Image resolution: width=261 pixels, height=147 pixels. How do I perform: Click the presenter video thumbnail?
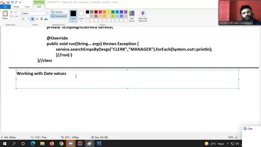coord(240,13)
